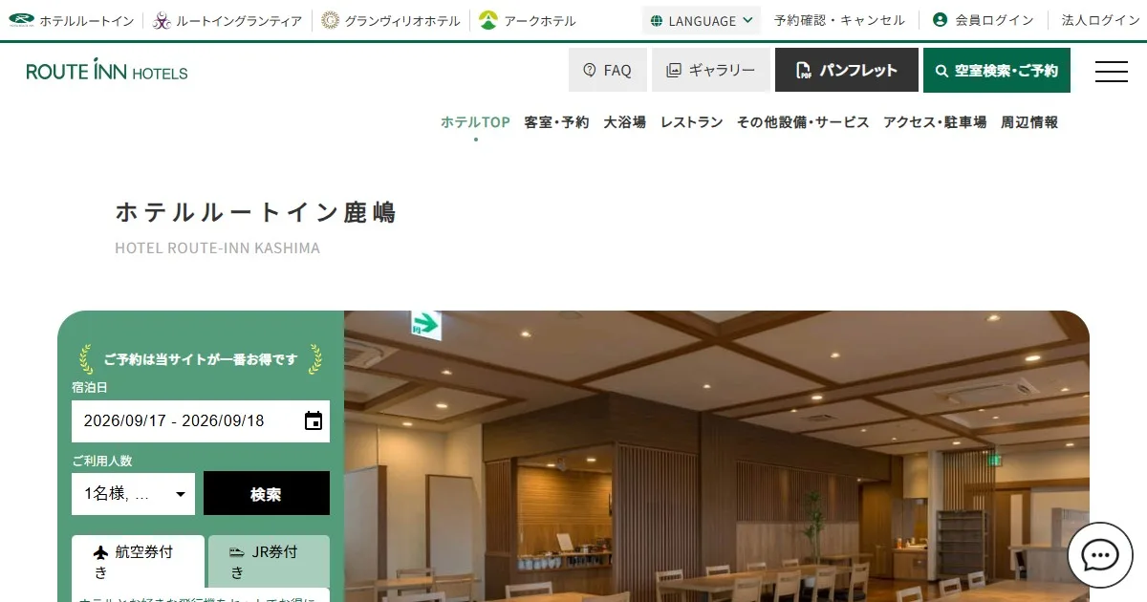Open the chat support bubble icon
The height and width of the screenshot is (602, 1147).
point(1100,555)
